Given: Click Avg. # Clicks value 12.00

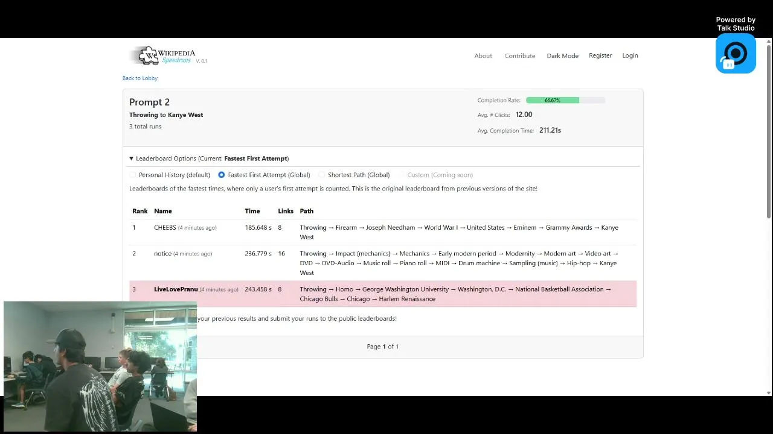Looking at the screenshot, I should [x=524, y=115].
